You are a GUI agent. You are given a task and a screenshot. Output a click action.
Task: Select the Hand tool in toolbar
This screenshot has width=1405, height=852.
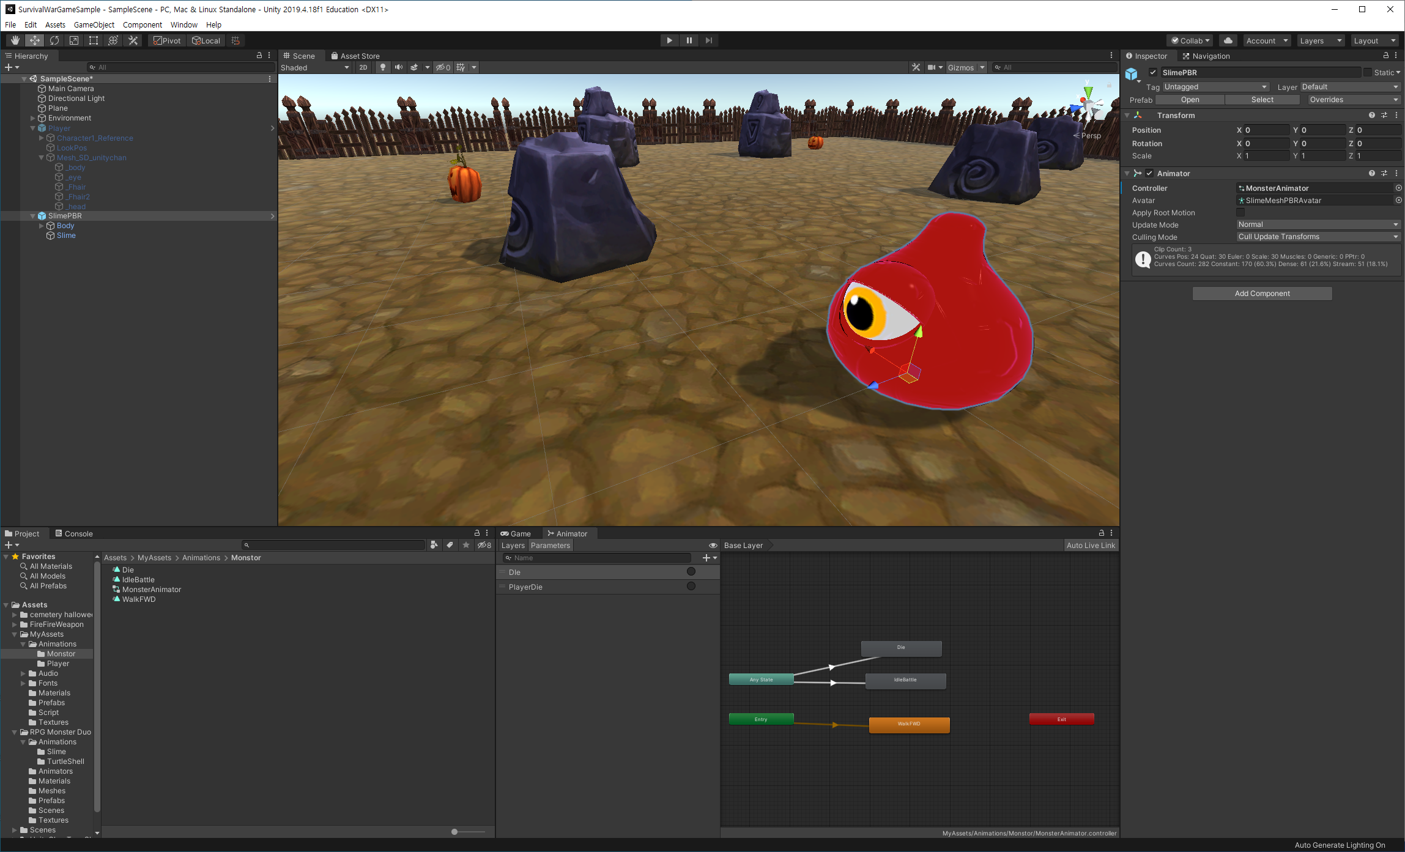[15, 40]
